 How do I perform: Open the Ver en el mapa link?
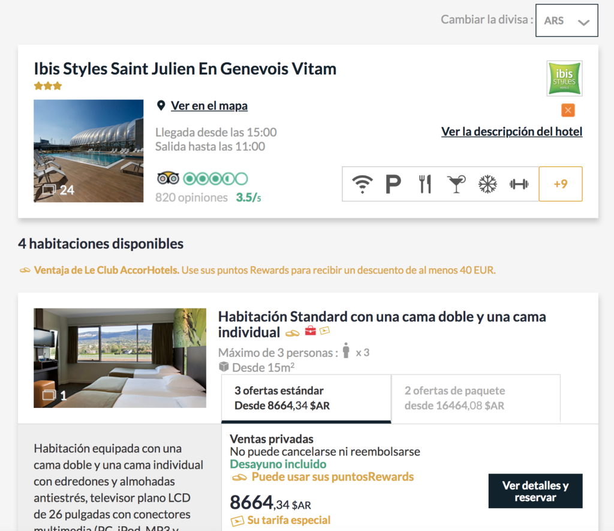coord(209,106)
